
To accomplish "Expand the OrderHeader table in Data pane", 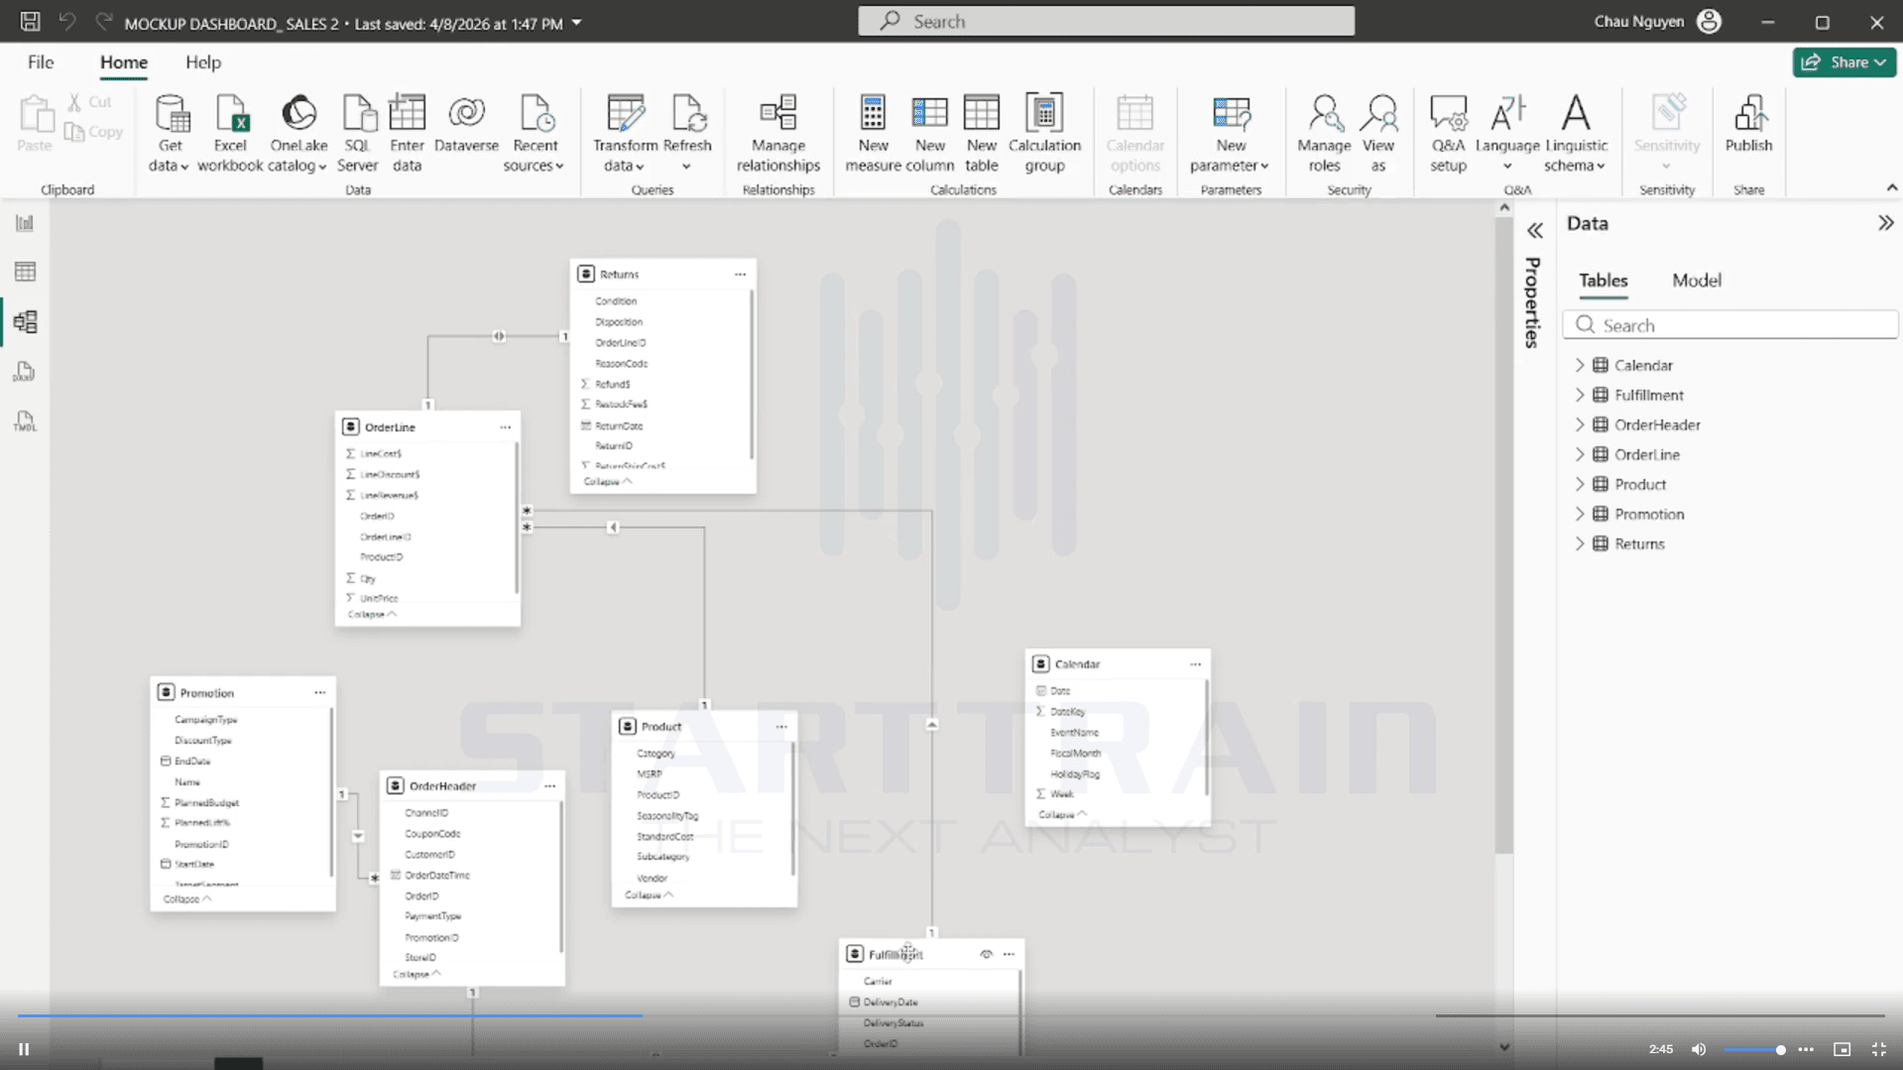I will 1580,424.
